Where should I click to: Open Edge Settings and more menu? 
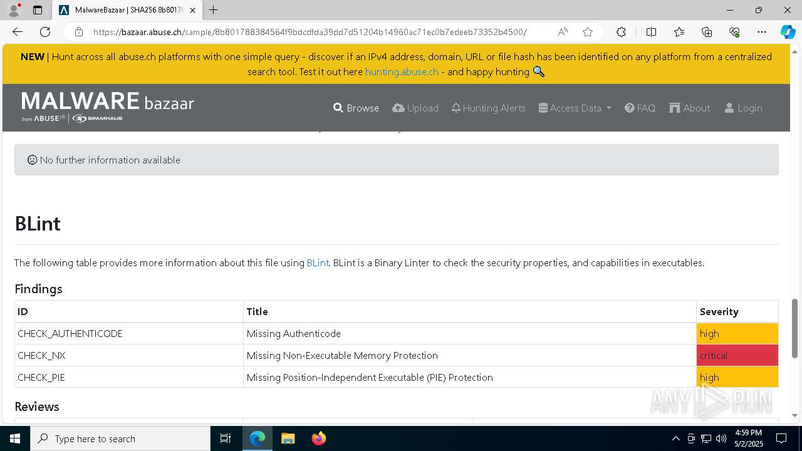pyautogui.click(x=762, y=32)
